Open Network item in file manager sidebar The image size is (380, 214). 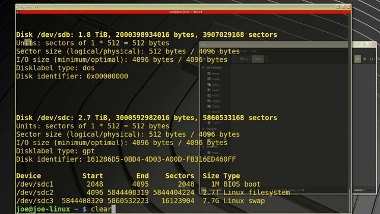tap(214, 153)
